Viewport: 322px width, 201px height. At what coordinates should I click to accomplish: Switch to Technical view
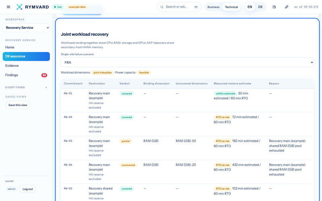(x=231, y=7)
